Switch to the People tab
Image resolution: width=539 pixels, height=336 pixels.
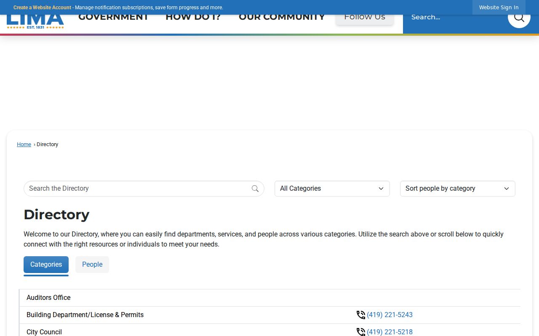[92, 265]
